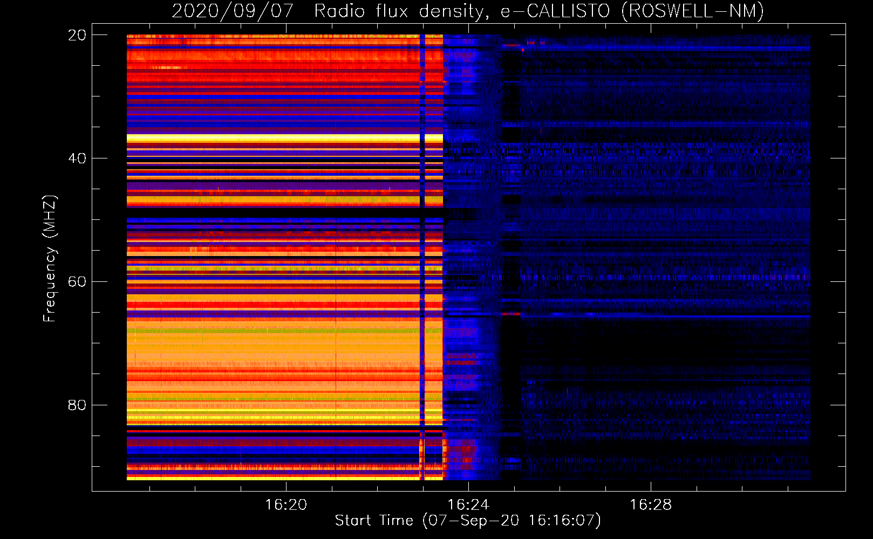Click the 80 MHz frequency tick label
873x539 pixels.
point(77,405)
